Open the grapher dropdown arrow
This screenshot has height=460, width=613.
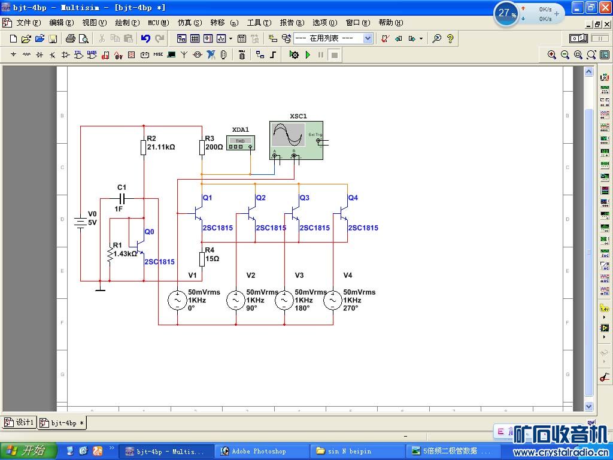click(x=230, y=39)
